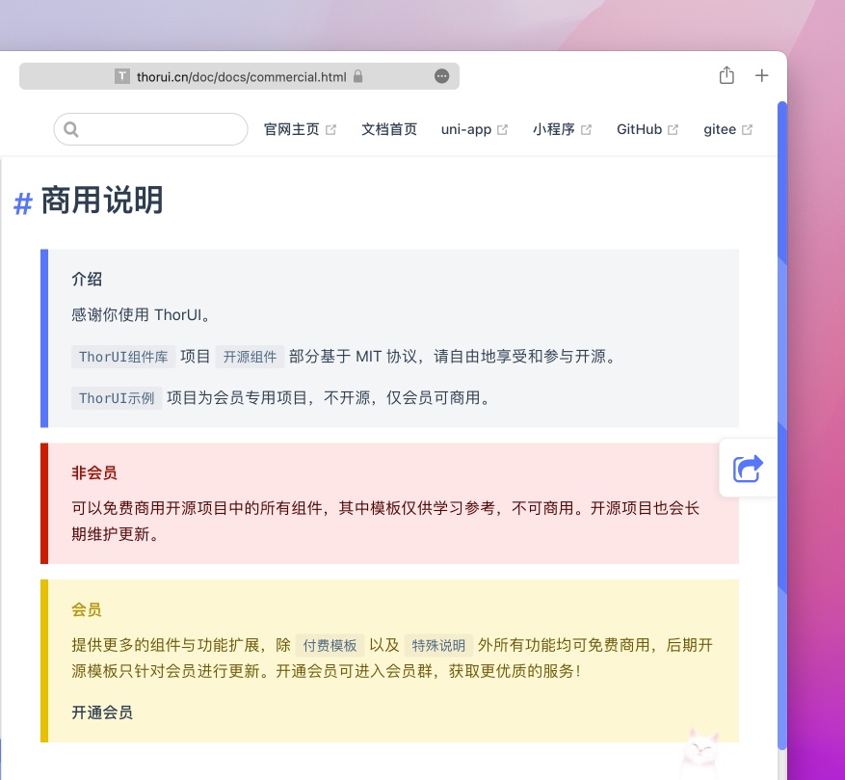Click the external link icon beside 官网主页

coord(330,130)
